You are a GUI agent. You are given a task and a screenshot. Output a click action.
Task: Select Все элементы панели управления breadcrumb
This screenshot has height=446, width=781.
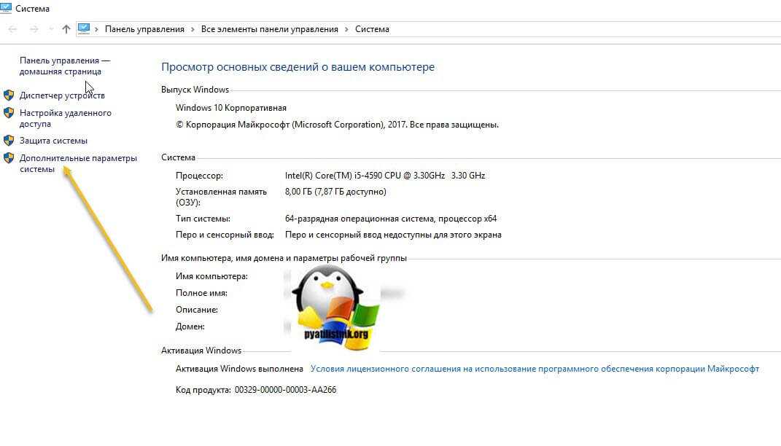click(270, 29)
